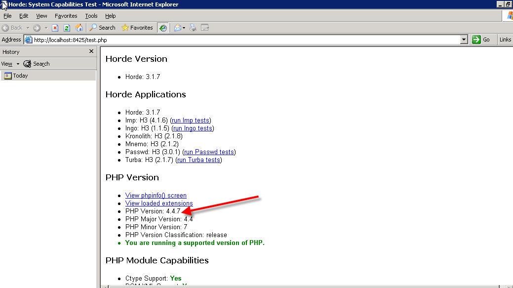
Task: Follow the 'run Turba tests' link
Action: 198,160
